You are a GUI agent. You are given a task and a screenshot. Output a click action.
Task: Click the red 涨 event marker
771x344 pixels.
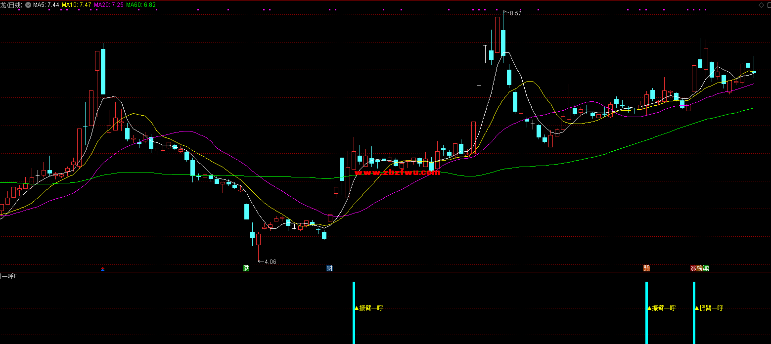[x=694, y=268]
